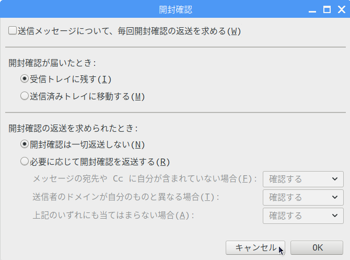Click label 上記のいずれにも当てはまらない場合
Viewport: 350px width, 260px height.
point(113,216)
